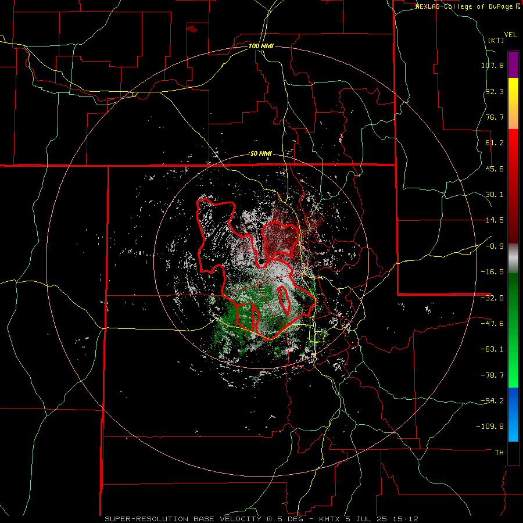Click the -63.1 legend value
This screenshot has height=523, width=523.
(x=492, y=349)
